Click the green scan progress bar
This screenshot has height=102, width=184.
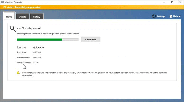coord(48,40)
